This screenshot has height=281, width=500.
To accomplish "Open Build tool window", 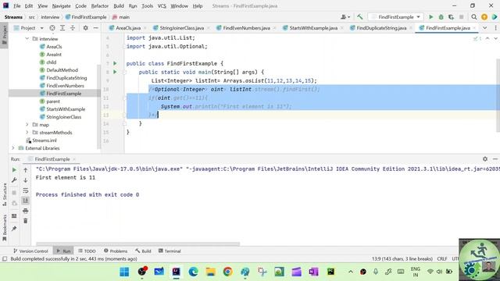I will [x=143, y=251].
